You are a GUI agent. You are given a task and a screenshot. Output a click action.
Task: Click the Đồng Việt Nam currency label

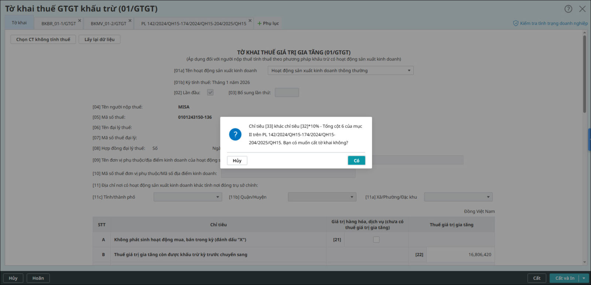[479, 212]
